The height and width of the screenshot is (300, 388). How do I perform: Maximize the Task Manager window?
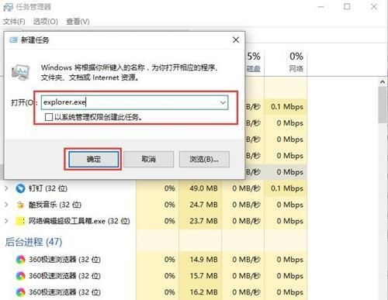point(347,7)
